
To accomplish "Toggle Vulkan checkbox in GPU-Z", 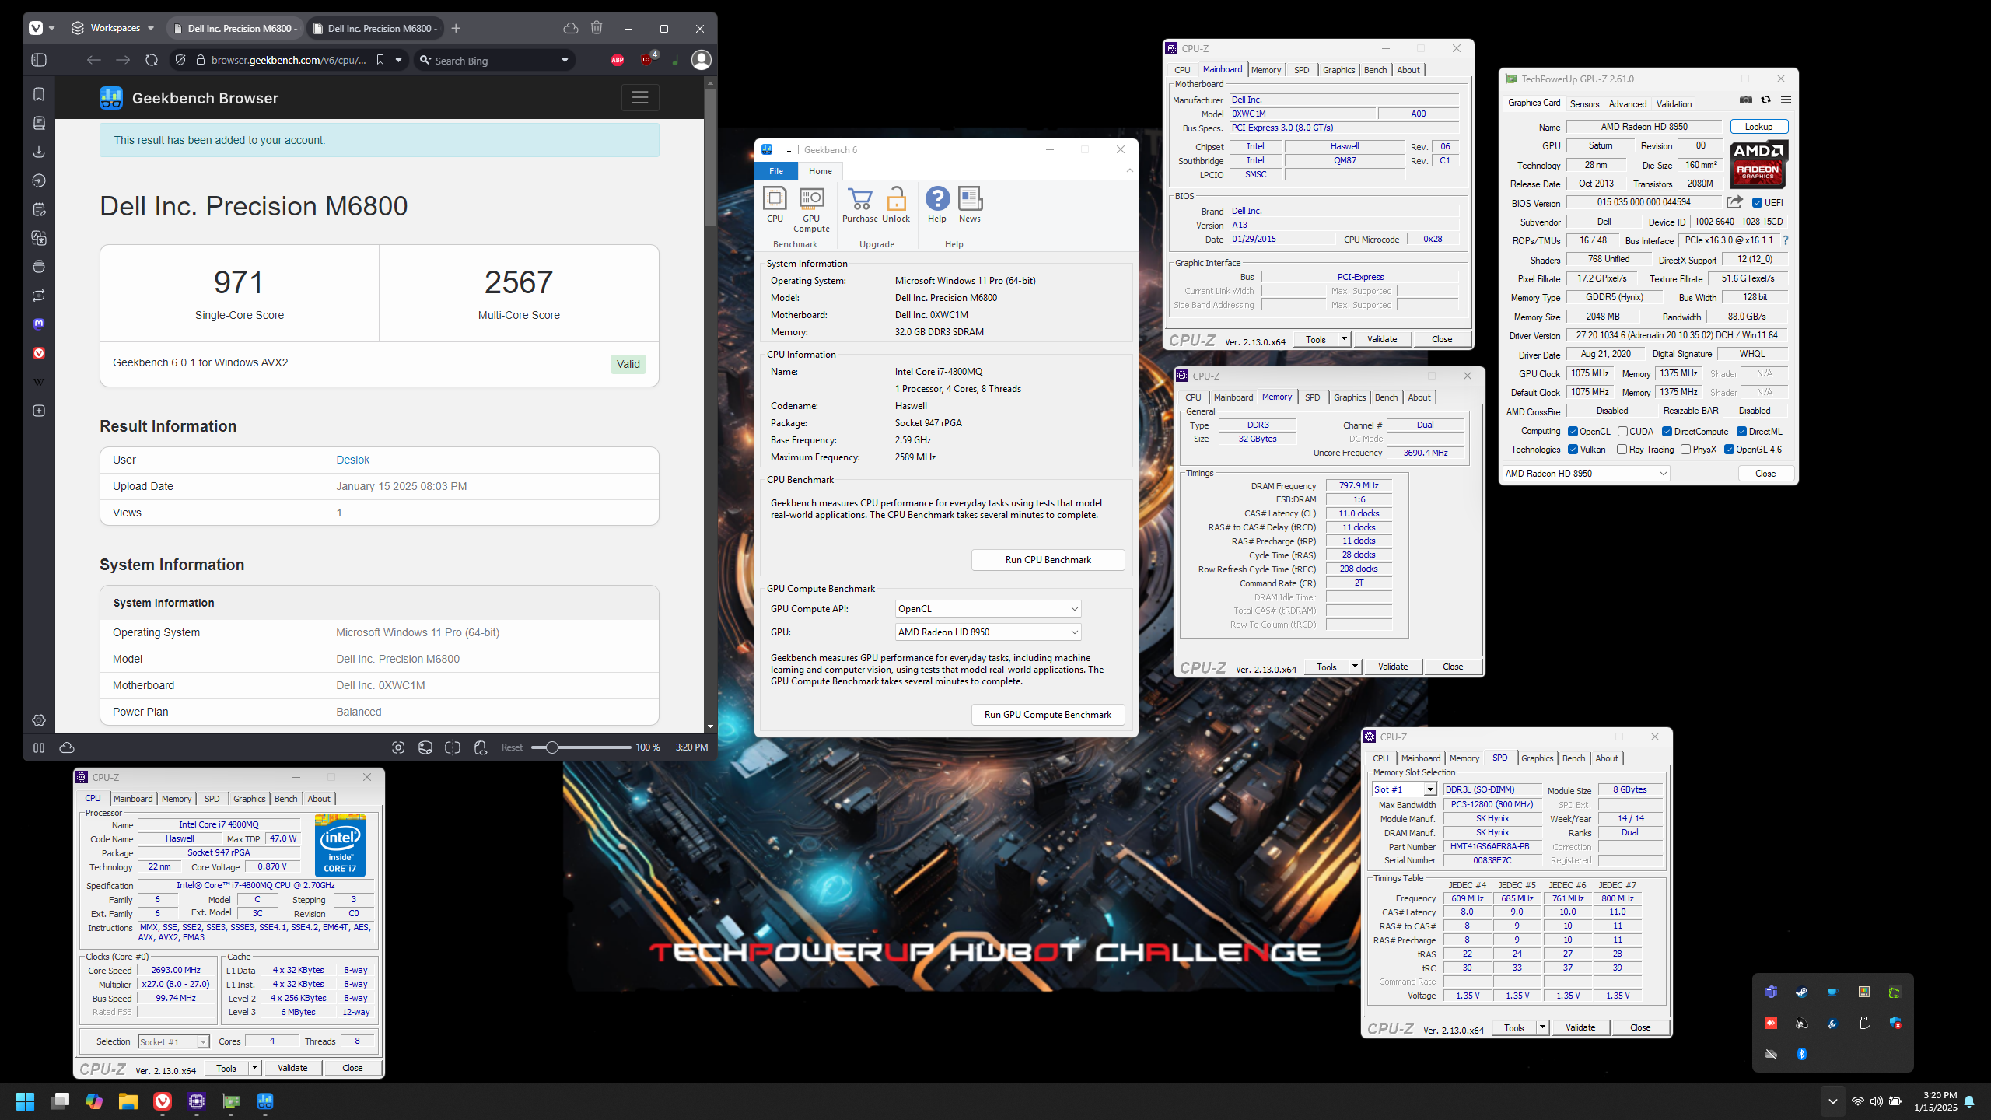I will (x=1573, y=449).
